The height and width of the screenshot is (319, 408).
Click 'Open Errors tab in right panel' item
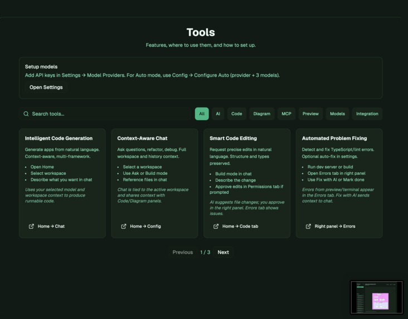337,173
